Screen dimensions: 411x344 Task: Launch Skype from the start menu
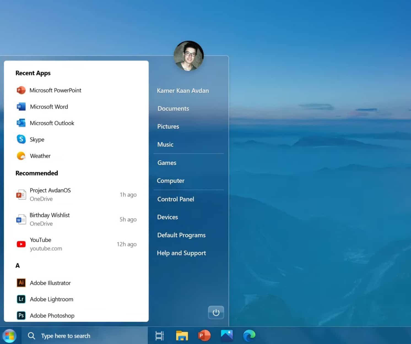click(x=37, y=140)
